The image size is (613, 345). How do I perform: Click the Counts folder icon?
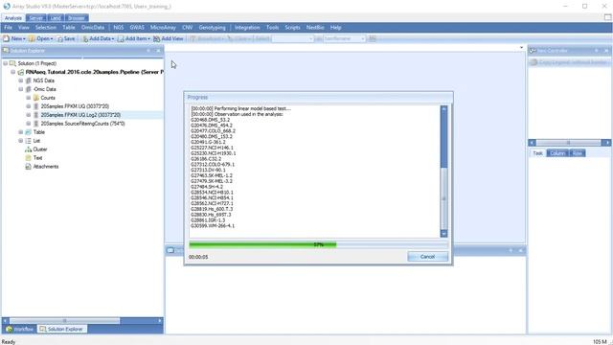(36, 98)
